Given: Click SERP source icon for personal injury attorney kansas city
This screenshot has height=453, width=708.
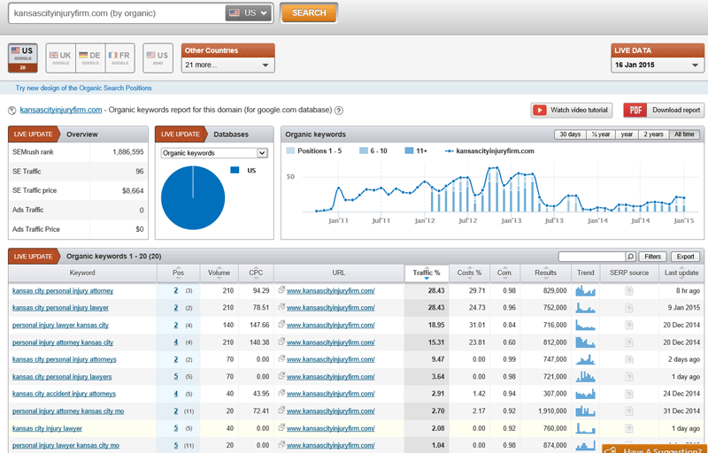Looking at the screenshot, I should coord(629,342).
